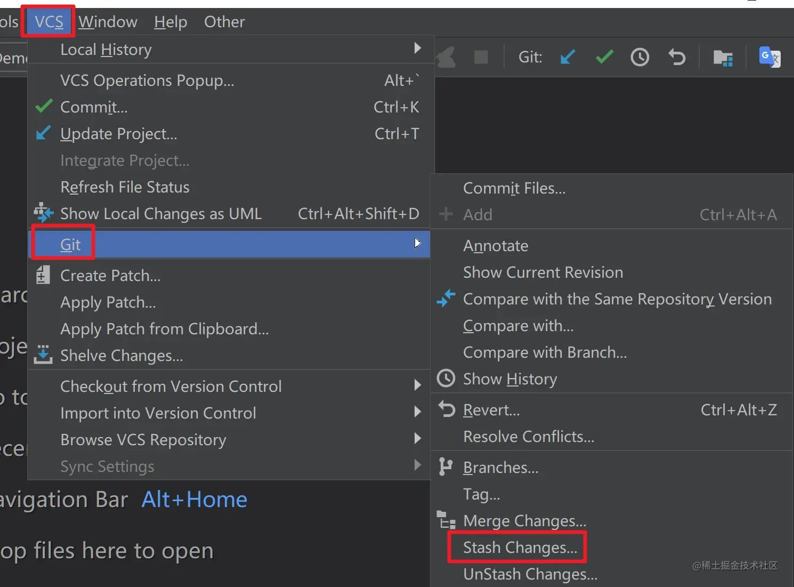794x587 pixels.
Task: Click the compare arrows icon in Git submenu
Action: click(x=446, y=298)
